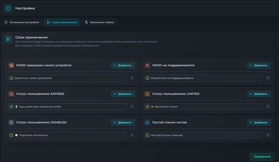Click the Пустой список хостов title

coord(169,123)
